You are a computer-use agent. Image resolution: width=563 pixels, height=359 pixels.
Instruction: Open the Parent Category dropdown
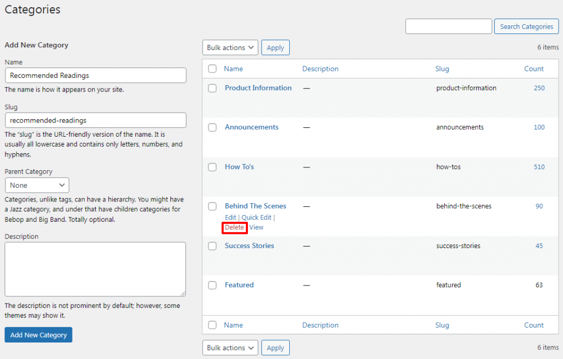point(37,185)
